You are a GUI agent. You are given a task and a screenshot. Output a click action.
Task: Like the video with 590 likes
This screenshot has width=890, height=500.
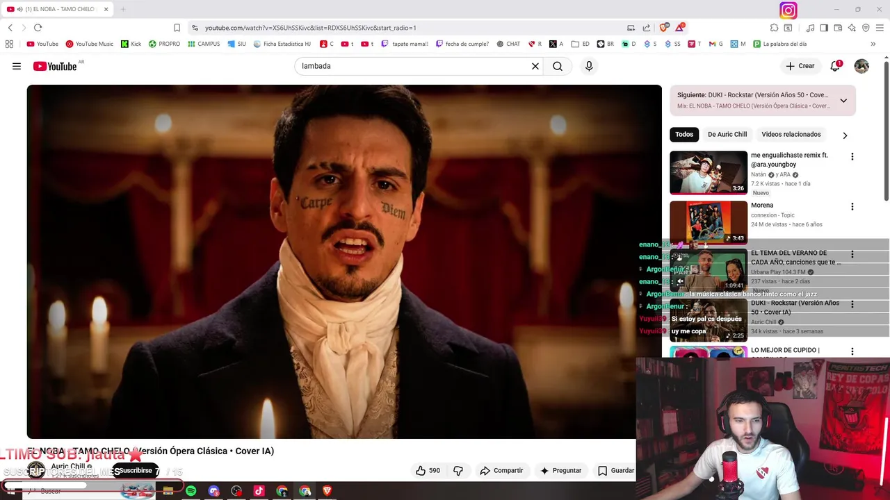[x=428, y=470]
